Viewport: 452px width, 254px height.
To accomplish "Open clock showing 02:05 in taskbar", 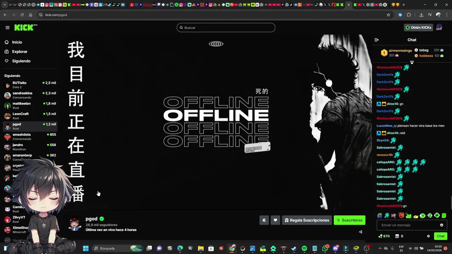I will [435, 248].
